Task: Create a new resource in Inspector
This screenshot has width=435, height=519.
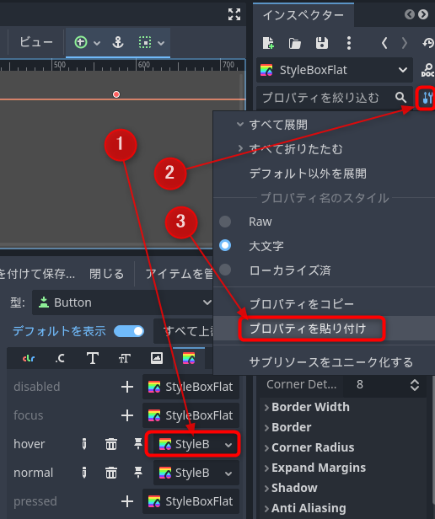Action: pos(268,43)
